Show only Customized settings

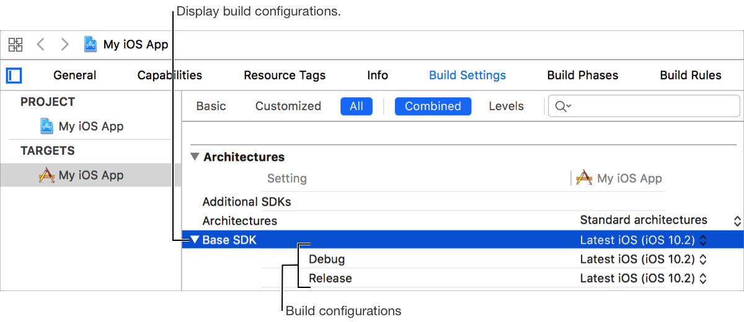(288, 107)
